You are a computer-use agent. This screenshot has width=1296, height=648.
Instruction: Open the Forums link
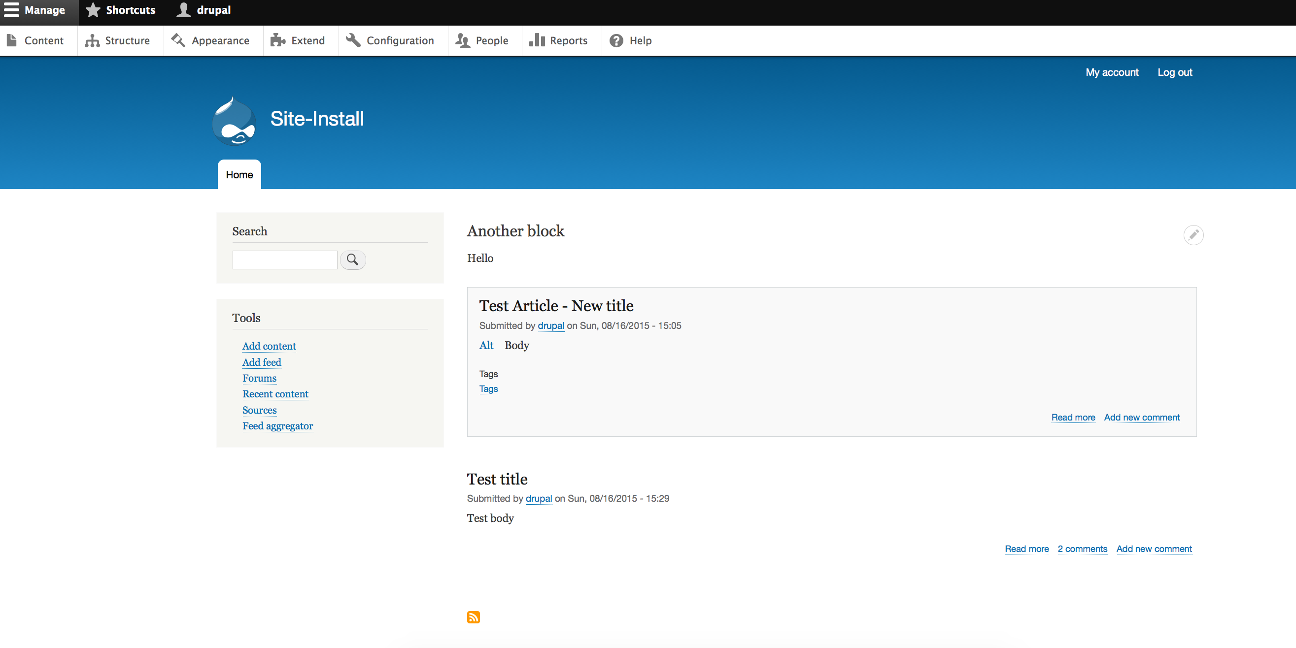[x=260, y=379]
